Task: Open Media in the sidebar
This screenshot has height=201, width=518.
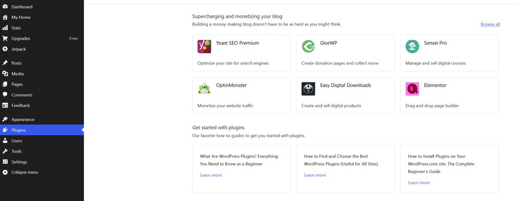Action: pyautogui.click(x=18, y=74)
